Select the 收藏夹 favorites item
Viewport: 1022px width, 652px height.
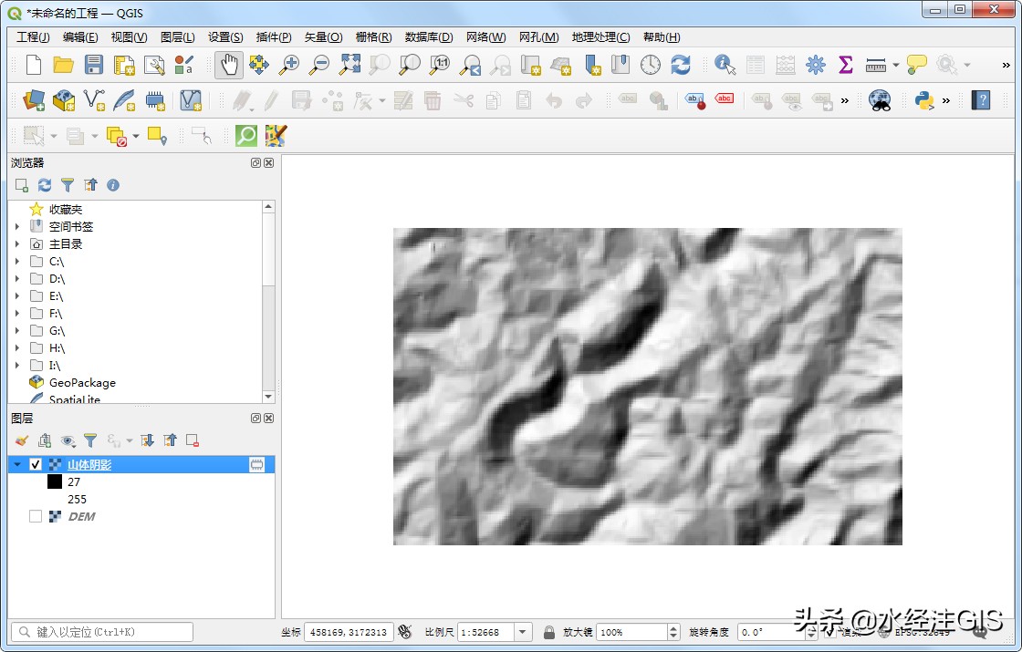point(65,209)
